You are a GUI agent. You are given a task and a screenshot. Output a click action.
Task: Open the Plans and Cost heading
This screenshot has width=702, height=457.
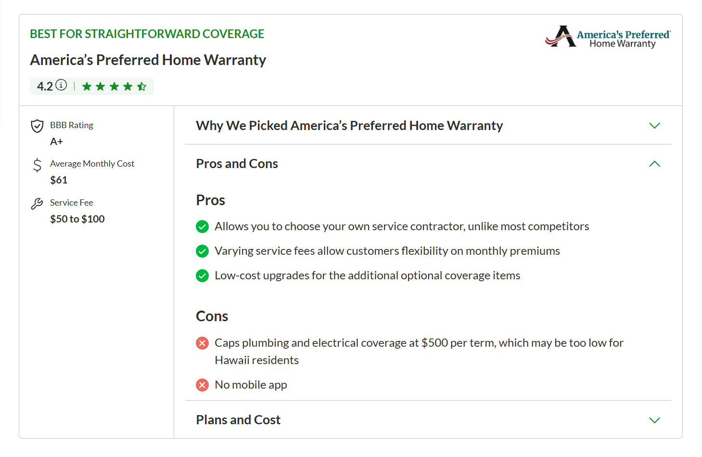coord(238,420)
